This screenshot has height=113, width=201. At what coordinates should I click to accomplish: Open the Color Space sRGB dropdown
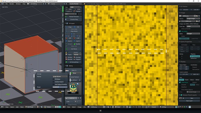coord(193,27)
